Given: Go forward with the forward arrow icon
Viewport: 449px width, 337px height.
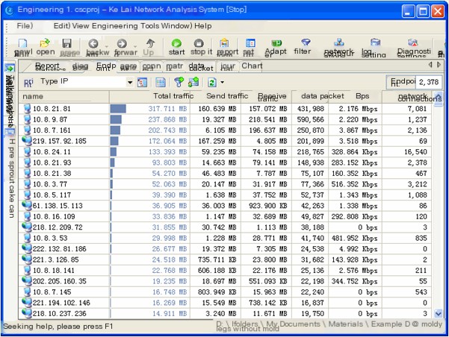Looking at the screenshot, I should pos(122,43).
